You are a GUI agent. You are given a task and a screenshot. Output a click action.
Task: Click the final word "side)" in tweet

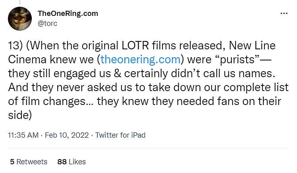[19, 114]
